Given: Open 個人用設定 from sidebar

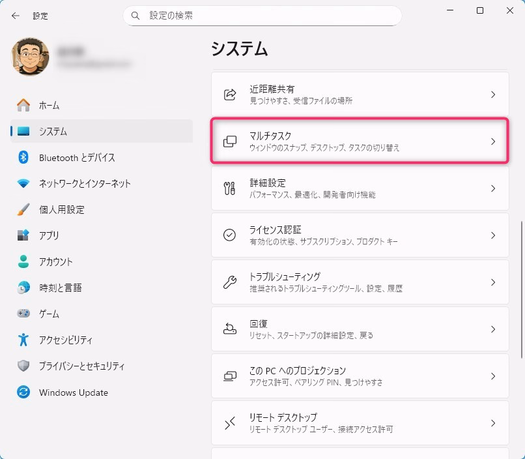Looking at the screenshot, I should pyautogui.click(x=61, y=210).
